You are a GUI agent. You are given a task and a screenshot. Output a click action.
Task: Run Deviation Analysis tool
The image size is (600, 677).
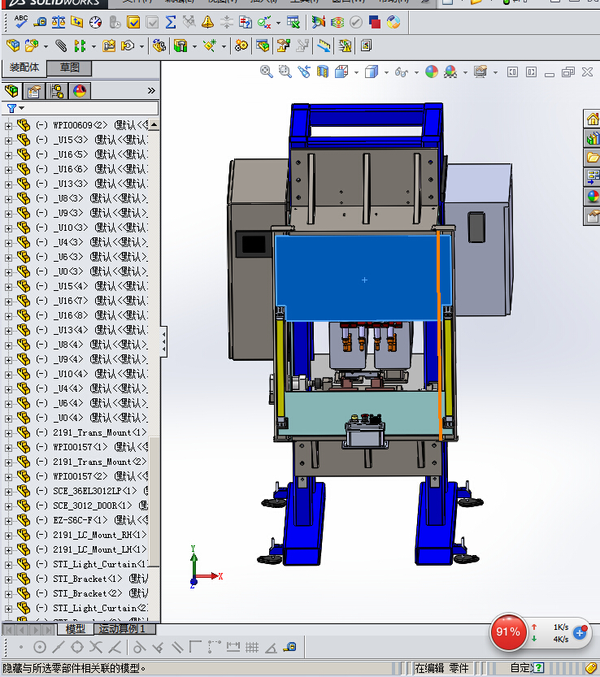319,22
